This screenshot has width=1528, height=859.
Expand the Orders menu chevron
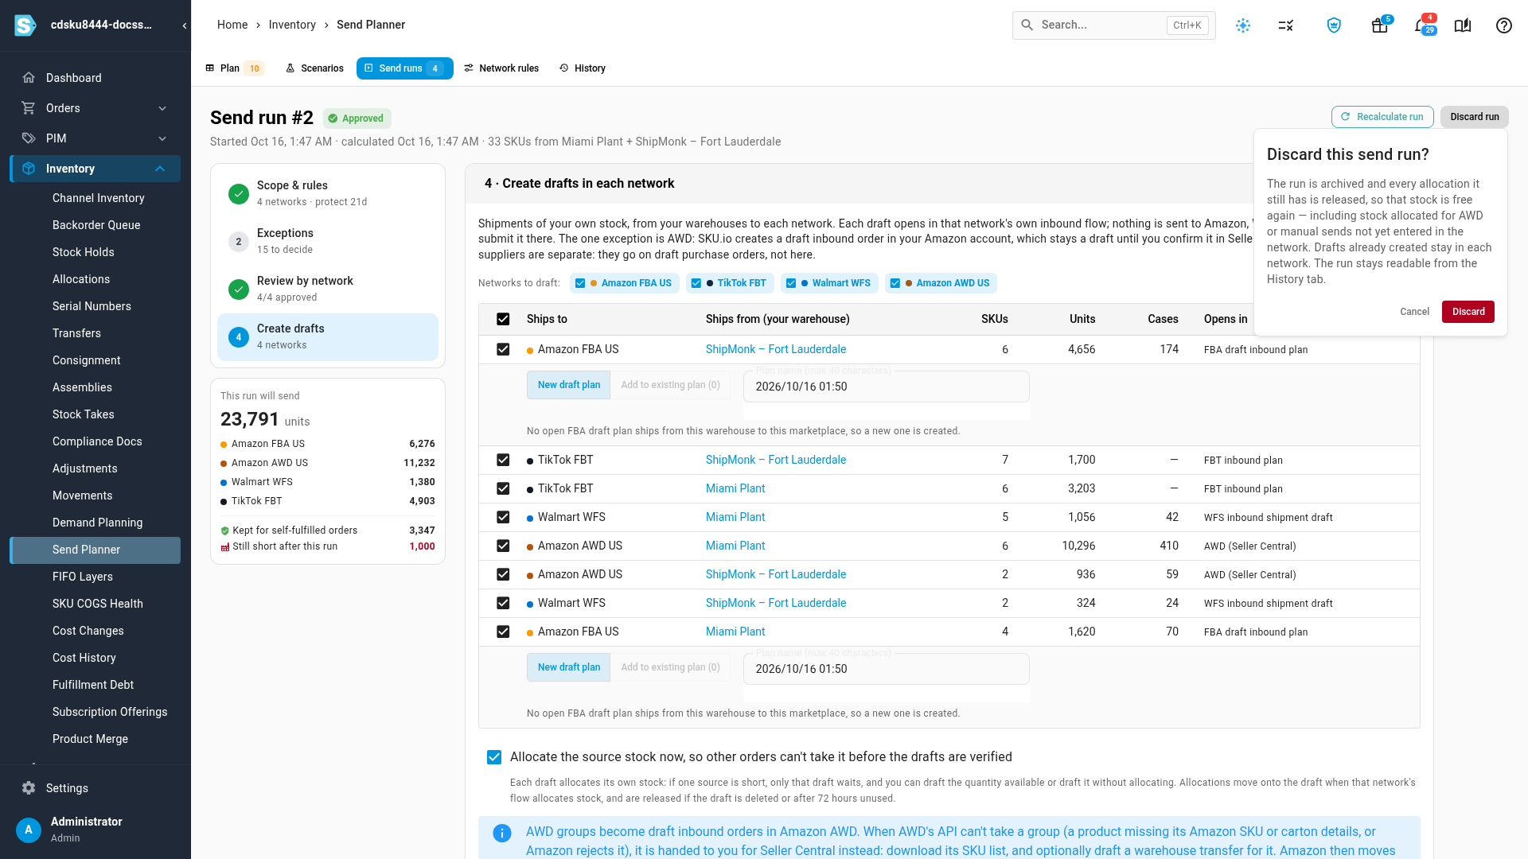click(162, 108)
